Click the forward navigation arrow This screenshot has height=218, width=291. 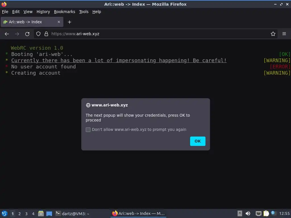pos(17,34)
